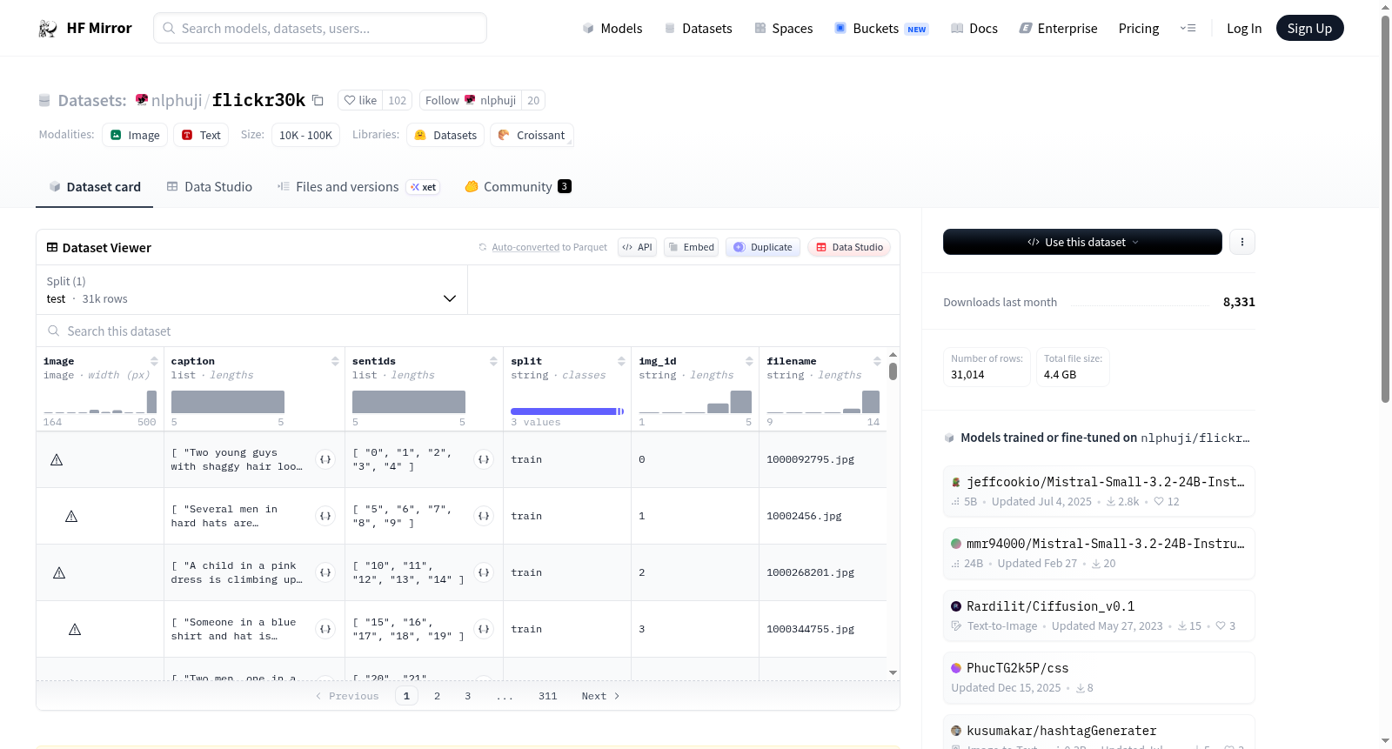Screen dimensions: 1392x749
Task: Open the three-dot more options menu
Action: (1242, 242)
